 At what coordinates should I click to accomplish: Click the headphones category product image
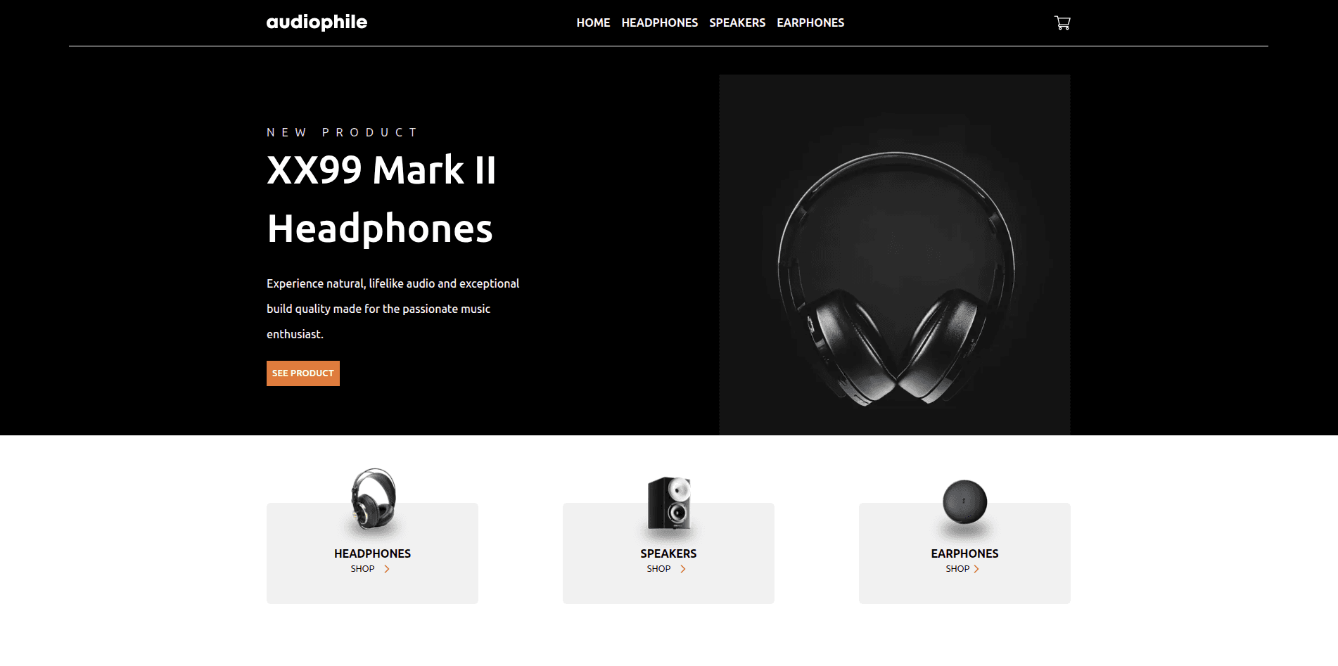pyautogui.click(x=373, y=499)
